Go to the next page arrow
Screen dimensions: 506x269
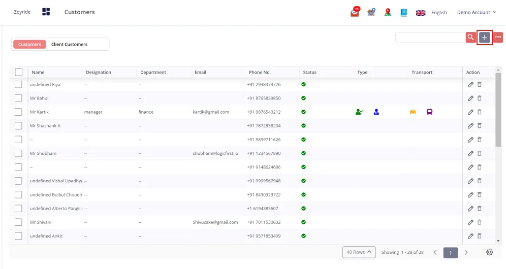pos(466,252)
